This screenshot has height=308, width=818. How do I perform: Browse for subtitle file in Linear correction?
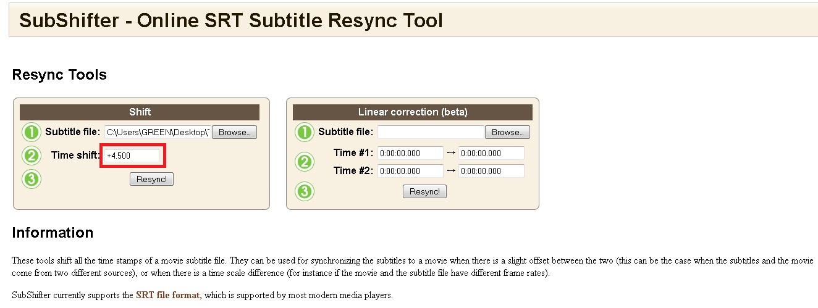coord(507,132)
